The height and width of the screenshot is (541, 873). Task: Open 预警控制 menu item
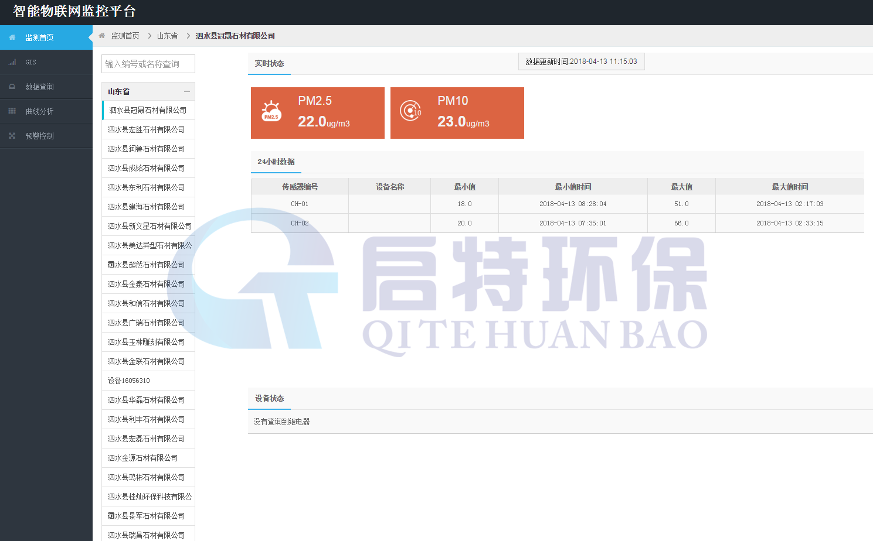[x=46, y=136]
